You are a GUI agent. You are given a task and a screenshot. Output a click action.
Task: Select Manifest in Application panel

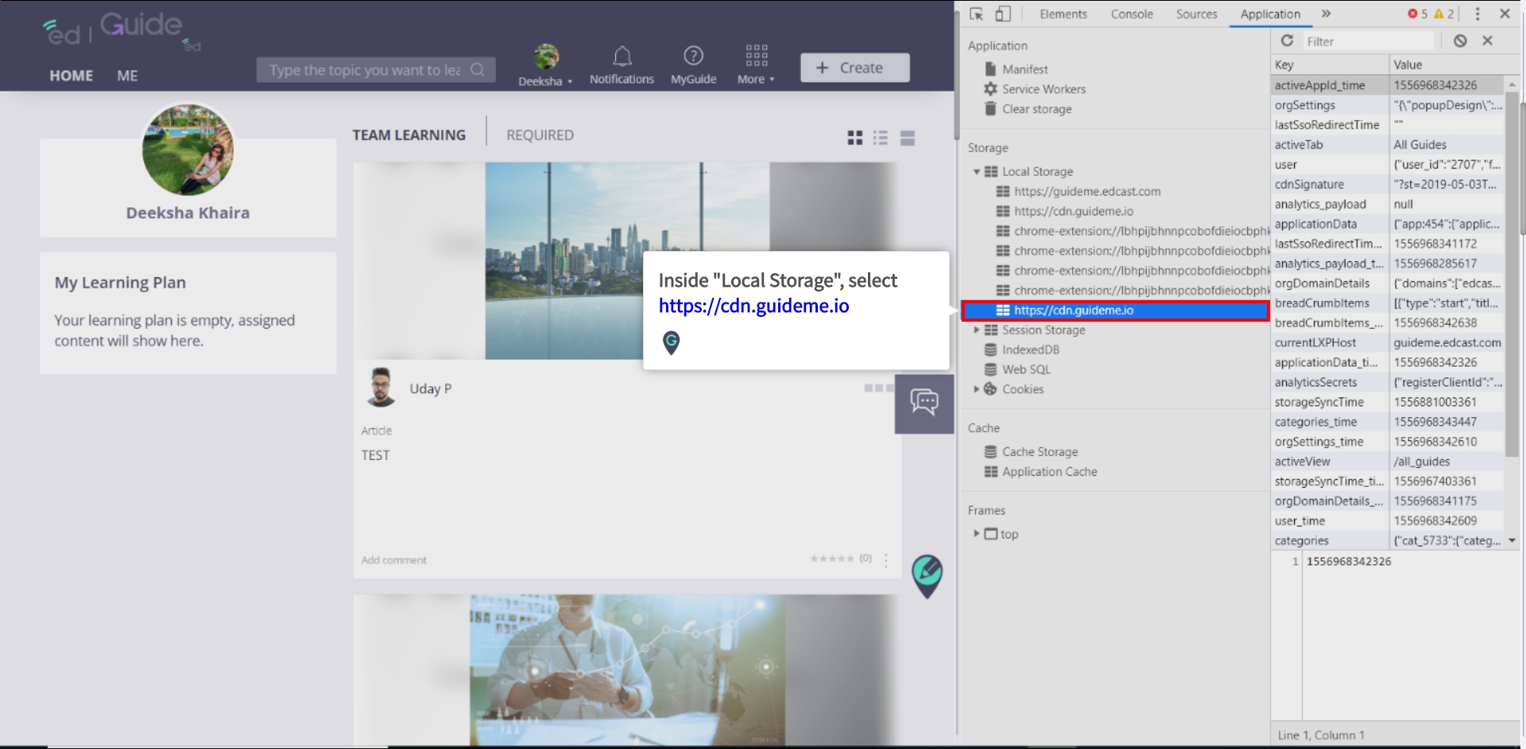pos(1024,69)
